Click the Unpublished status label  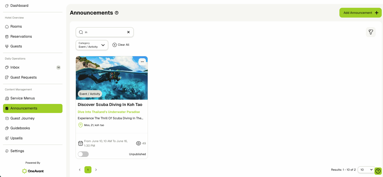[x=137, y=154]
